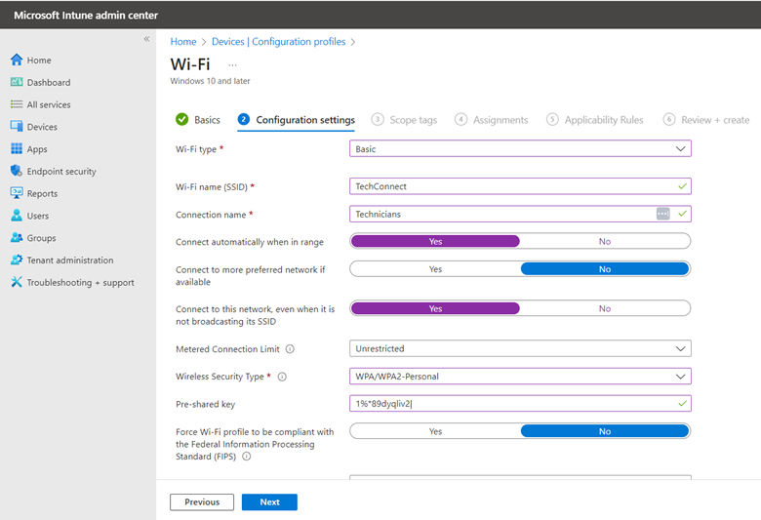Click the ellipsis icon in Connection name field
This screenshot has width=761, height=520.
pos(663,214)
